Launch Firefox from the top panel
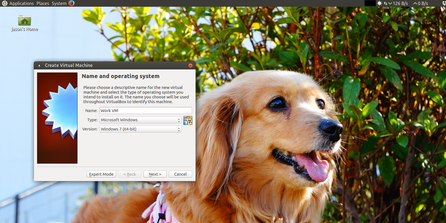 click(72, 3)
